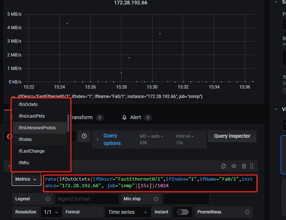Click the Interval = 15s text

click(185, 140)
